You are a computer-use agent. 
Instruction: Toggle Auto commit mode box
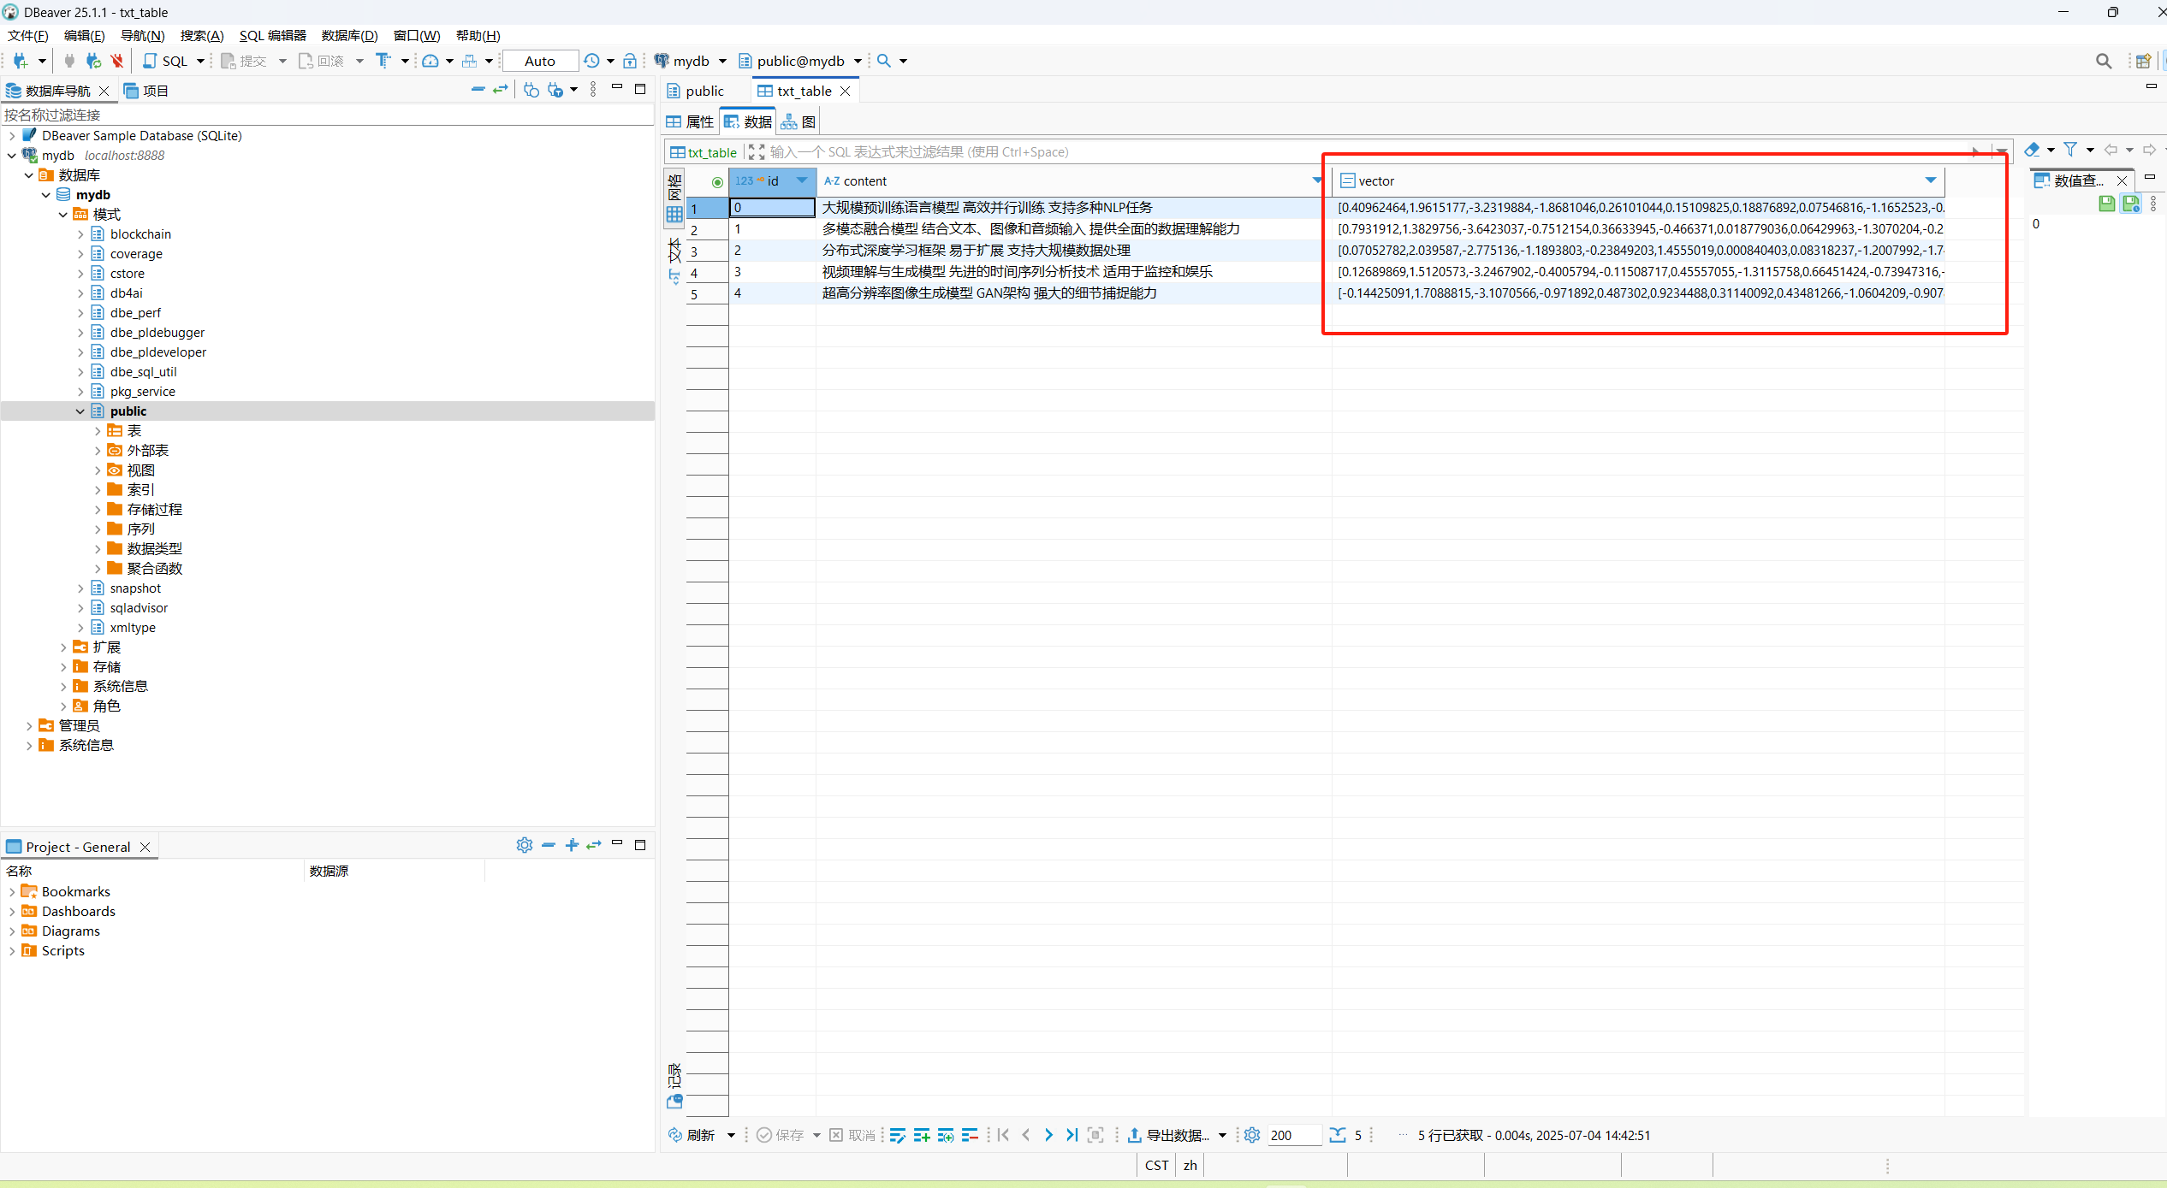click(539, 61)
